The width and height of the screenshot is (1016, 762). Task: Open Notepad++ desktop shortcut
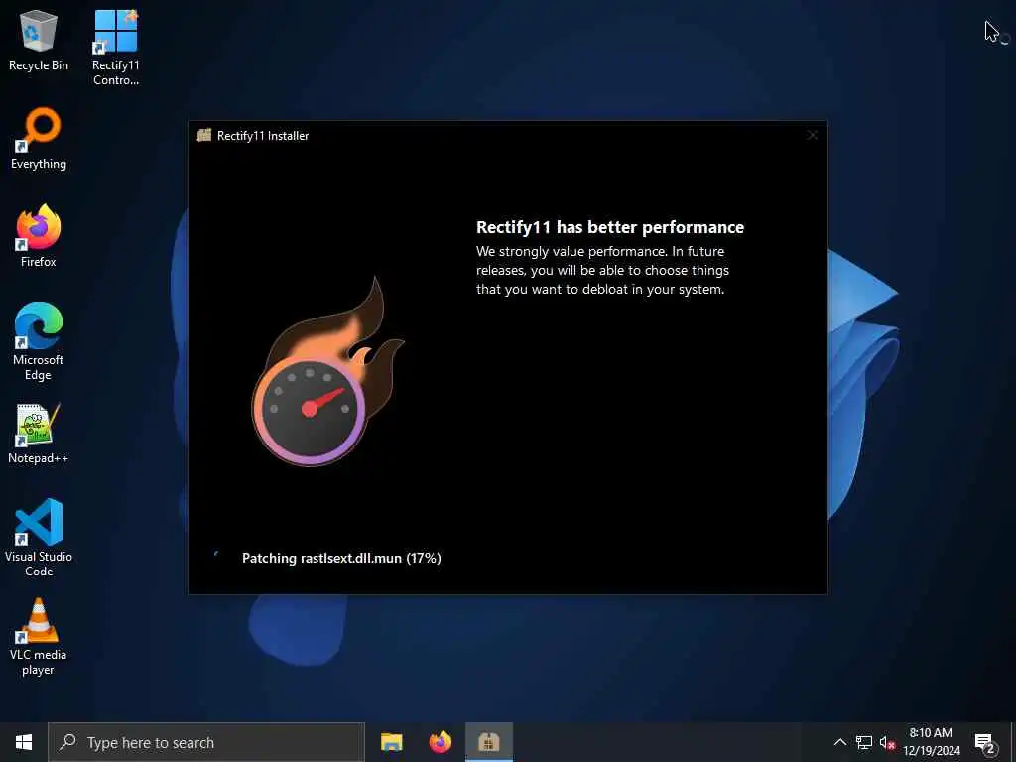pyautogui.click(x=39, y=435)
